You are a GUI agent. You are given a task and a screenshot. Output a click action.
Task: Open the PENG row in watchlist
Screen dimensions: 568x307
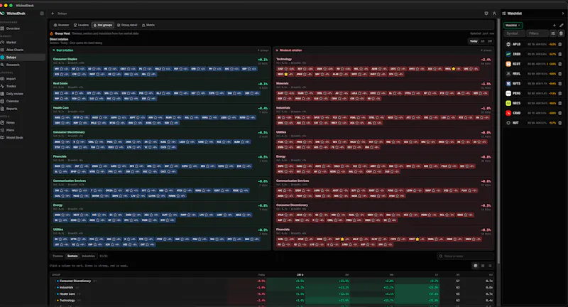click(534, 93)
